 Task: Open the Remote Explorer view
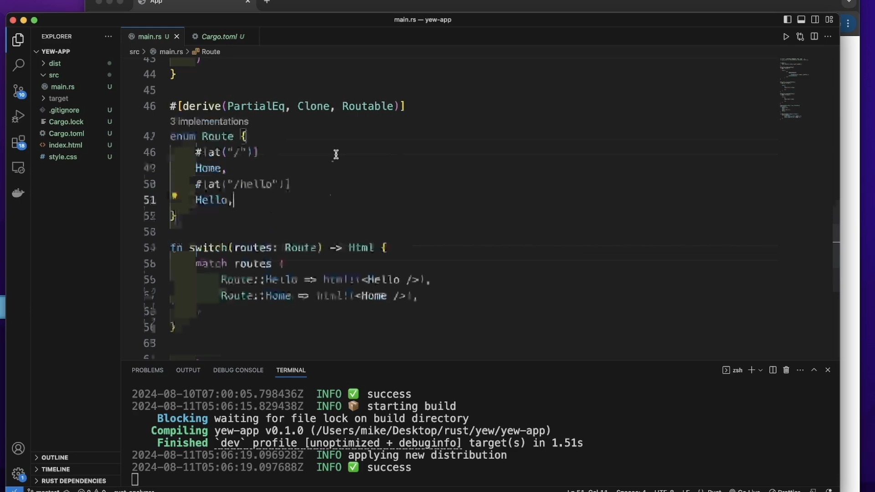click(x=18, y=168)
